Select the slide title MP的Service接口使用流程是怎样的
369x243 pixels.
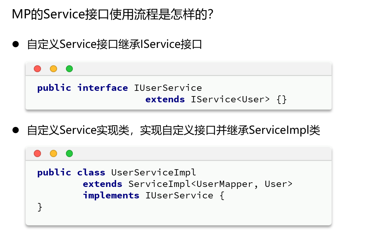click(113, 15)
